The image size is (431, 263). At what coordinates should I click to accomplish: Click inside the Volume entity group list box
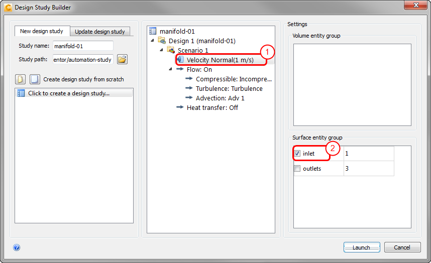(x=352, y=84)
